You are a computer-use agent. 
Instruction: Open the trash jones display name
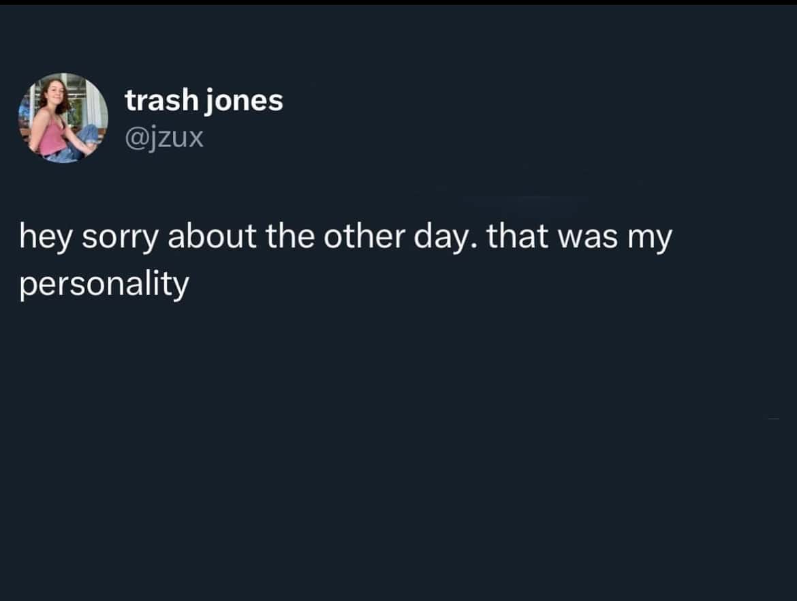click(204, 101)
